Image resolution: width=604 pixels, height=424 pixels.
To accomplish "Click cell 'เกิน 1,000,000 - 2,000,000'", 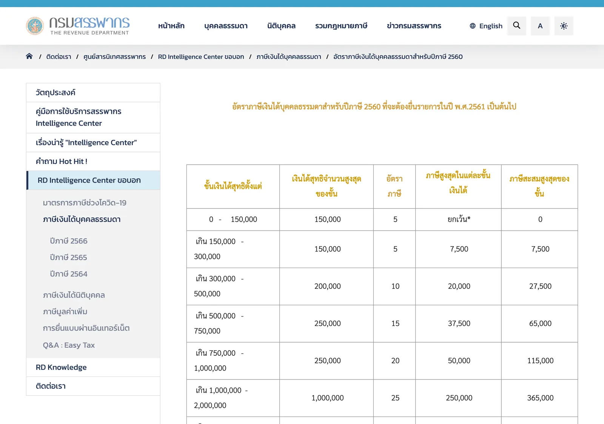I will pyautogui.click(x=233, y=398).
